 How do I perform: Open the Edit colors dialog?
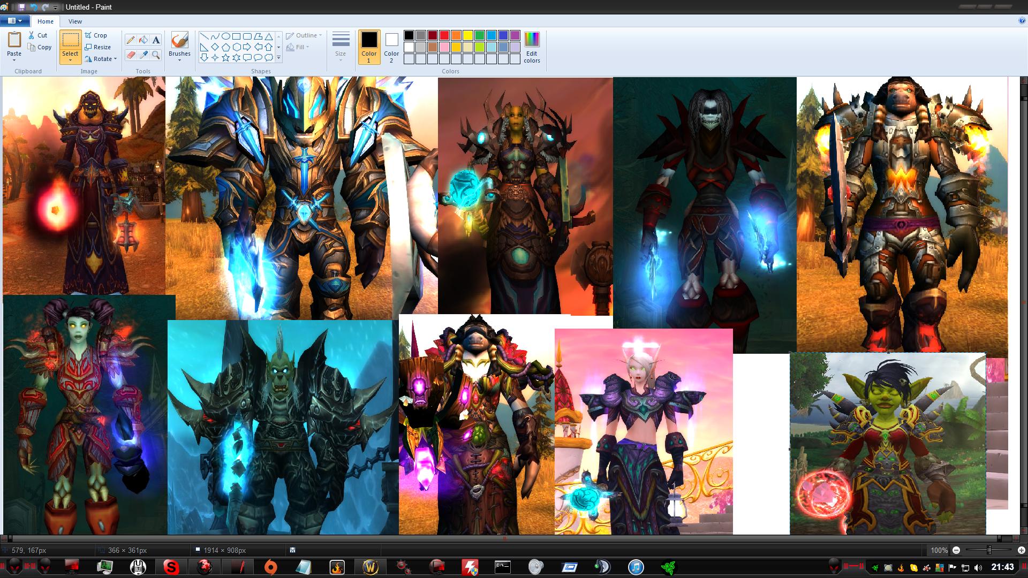coord(532,47)
